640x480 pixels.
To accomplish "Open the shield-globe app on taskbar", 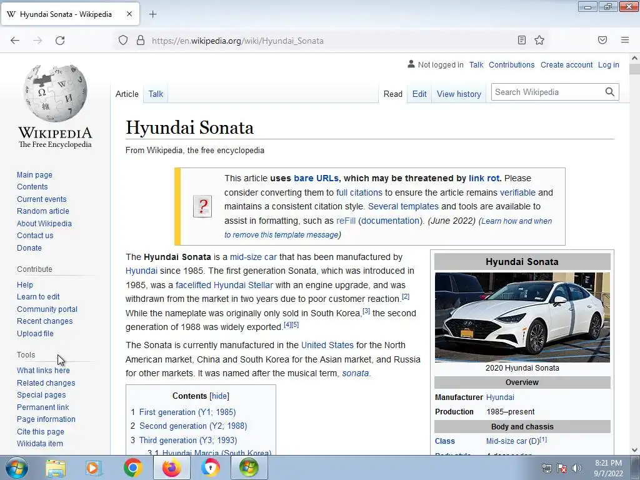I will point(210,467).
